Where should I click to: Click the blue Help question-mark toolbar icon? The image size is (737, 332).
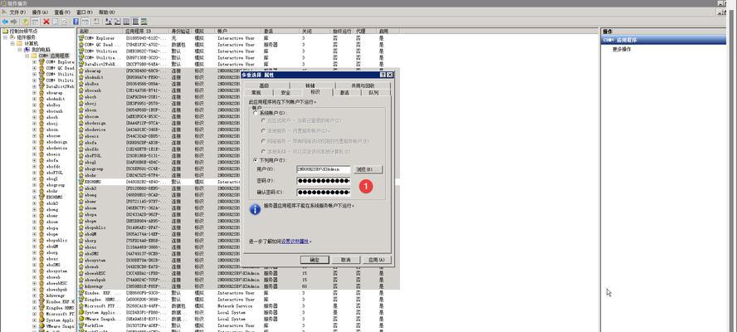[76, 21]
